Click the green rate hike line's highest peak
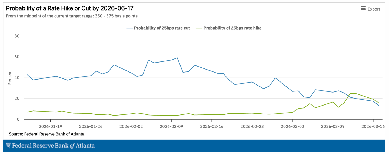Image resolution: width=389 pixels, height=154 pixels. tap(350, 93)
